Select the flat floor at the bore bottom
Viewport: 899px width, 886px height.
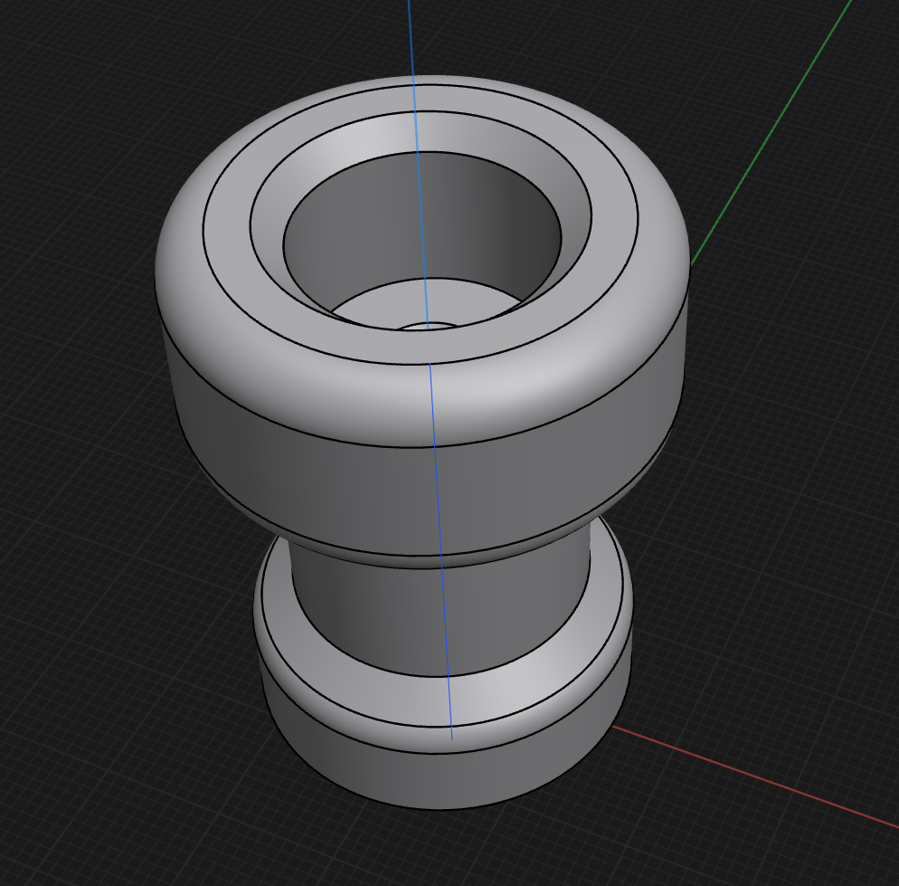pos(424,299)
